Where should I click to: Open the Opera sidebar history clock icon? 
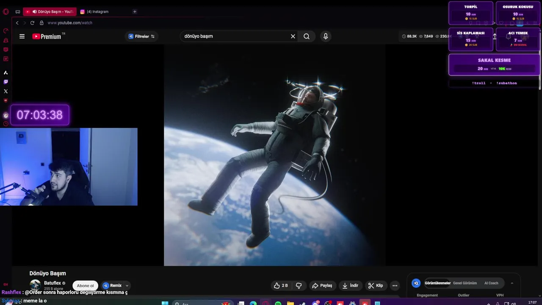pyautogui.click(x=6, y=124)
